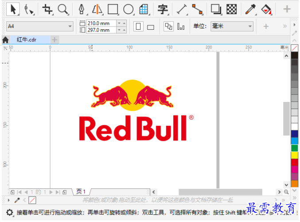Screen dimensions: 300x222
Task: Pick the Dimension line tool
Action: click(x=182, y=9)
